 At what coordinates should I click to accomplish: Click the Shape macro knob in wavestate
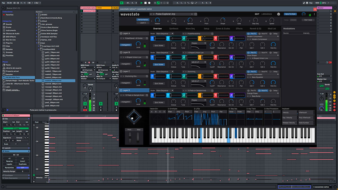tap(223, 20)
